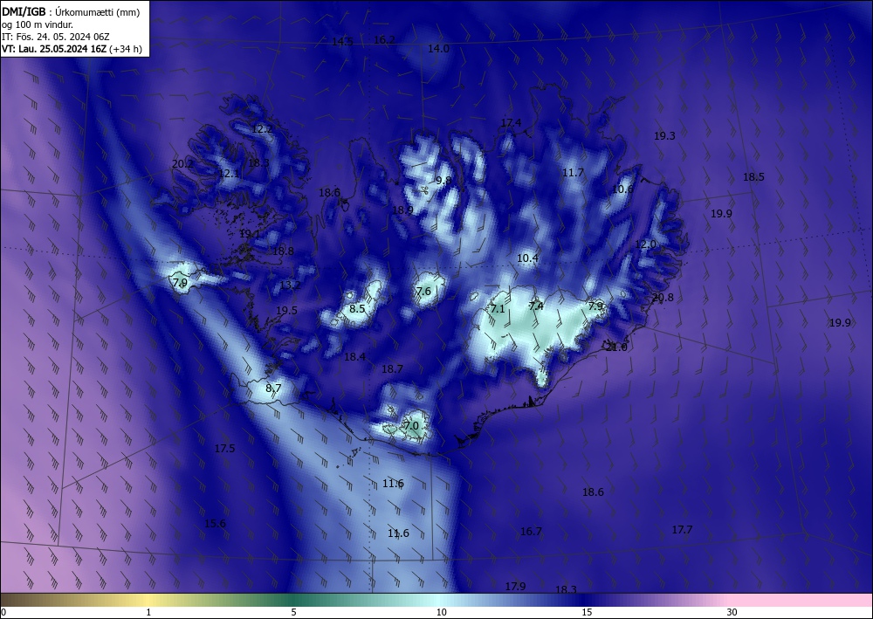This screenshot has height=619, width=873.
Task: Select the 16.2 value label
Action: tap(384, 40)
